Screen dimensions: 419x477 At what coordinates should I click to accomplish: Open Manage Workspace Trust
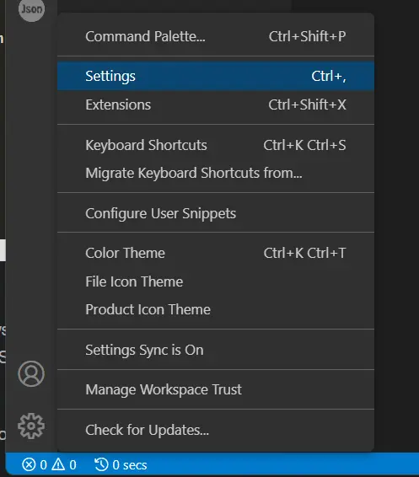click(x=216, y=389)
